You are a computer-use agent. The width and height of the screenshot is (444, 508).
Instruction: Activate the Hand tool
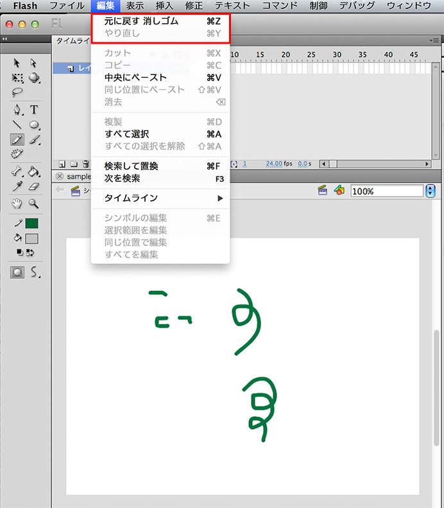[17, 204]
